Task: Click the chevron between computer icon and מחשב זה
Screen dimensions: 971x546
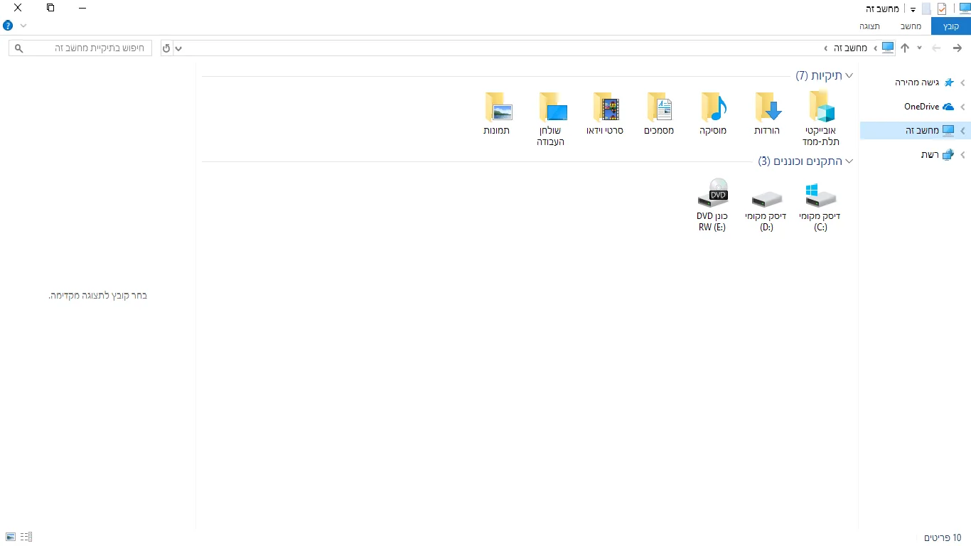Action: tap(875, 48)
